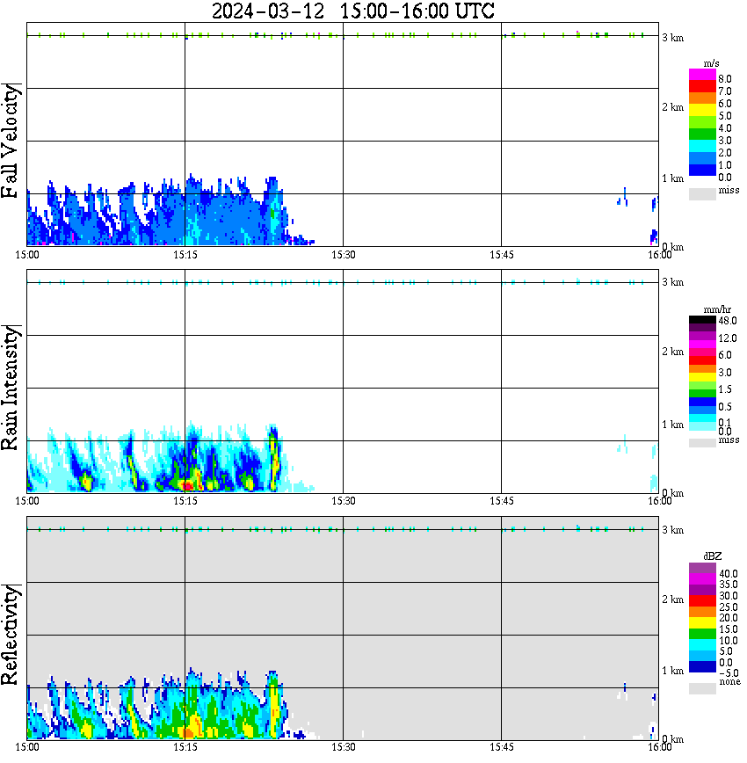This screenshot has width=747, height=763.
Task: Select the magenta 8.0 m/s legend swatch
Action: pos(702,75)
